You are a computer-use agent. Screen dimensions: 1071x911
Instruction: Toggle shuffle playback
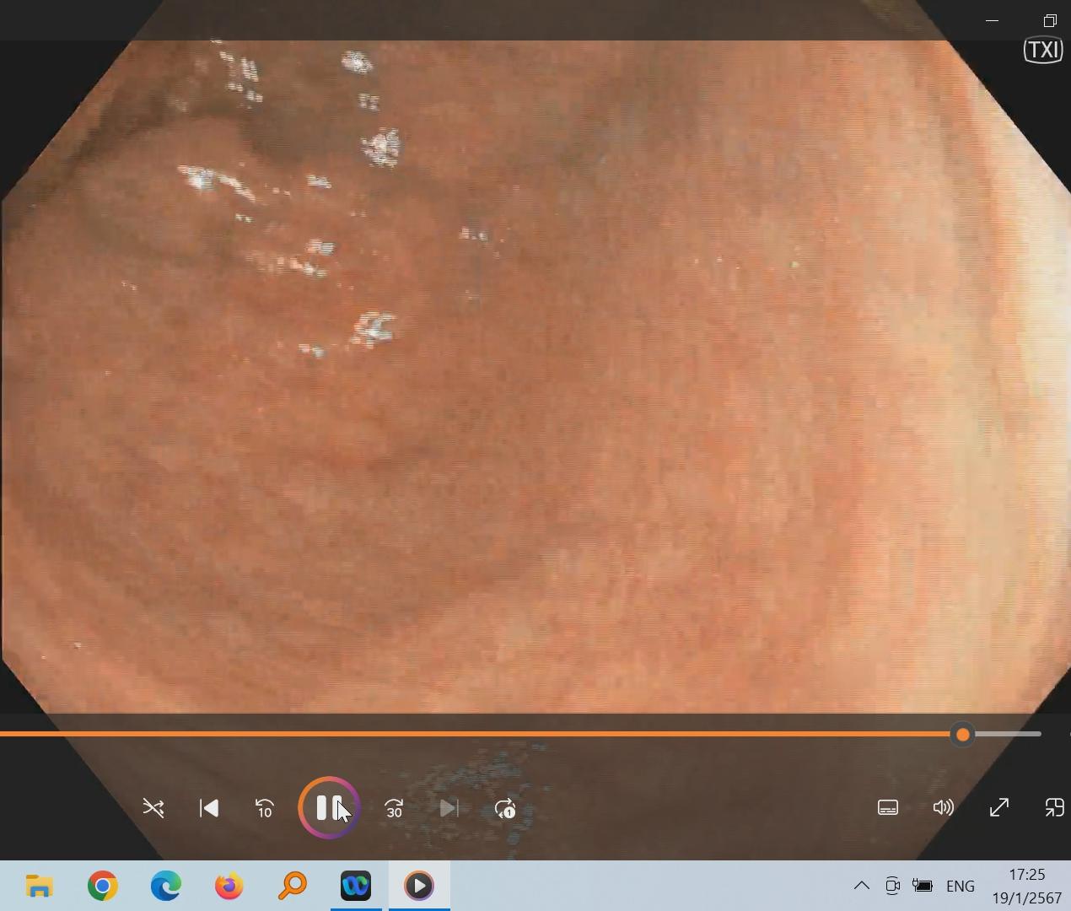(x=153, y=808)
